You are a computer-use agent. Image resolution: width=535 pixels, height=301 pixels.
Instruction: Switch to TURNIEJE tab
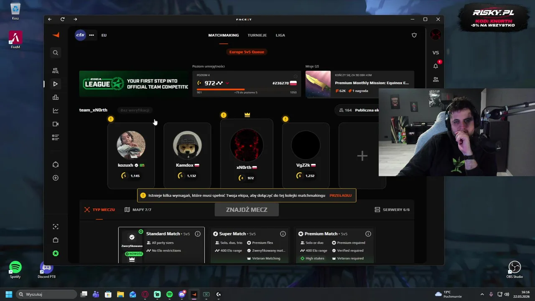tap(257, 35)
